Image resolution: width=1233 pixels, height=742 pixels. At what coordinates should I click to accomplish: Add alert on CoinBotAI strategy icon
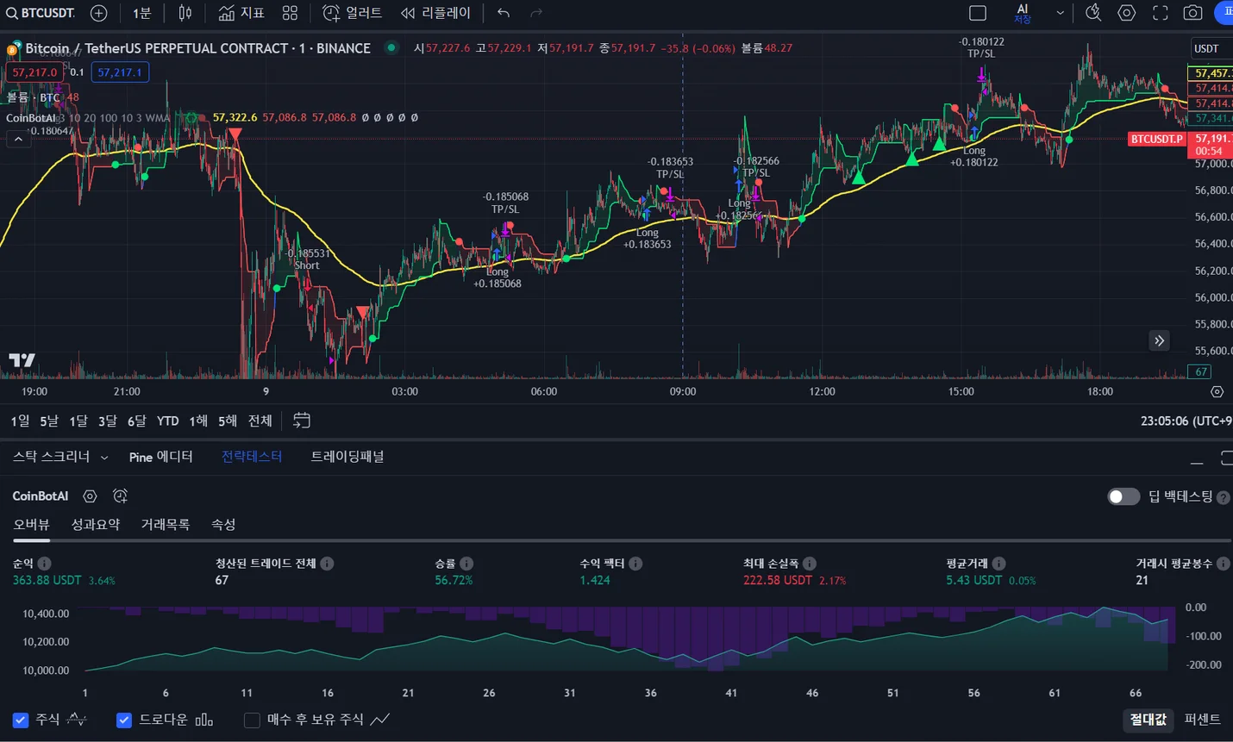click(x=120, y=496)
